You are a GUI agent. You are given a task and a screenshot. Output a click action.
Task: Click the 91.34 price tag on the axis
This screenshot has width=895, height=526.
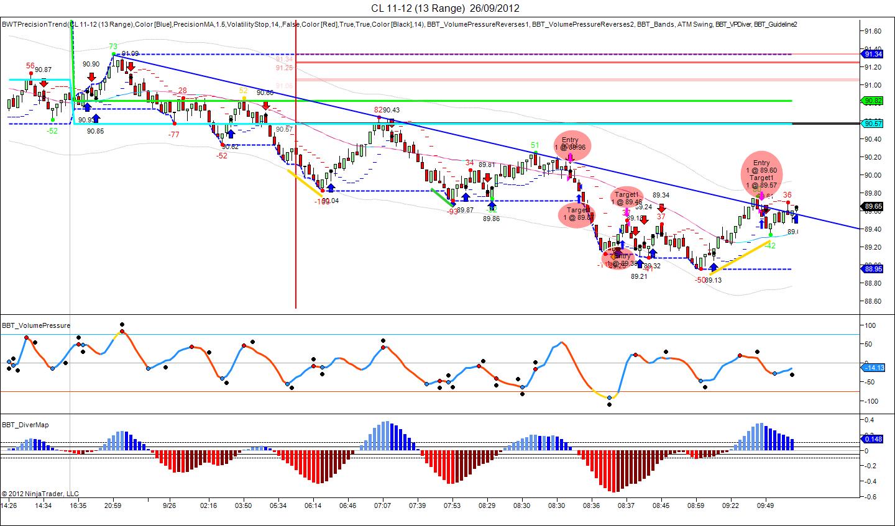pos(873,55)
